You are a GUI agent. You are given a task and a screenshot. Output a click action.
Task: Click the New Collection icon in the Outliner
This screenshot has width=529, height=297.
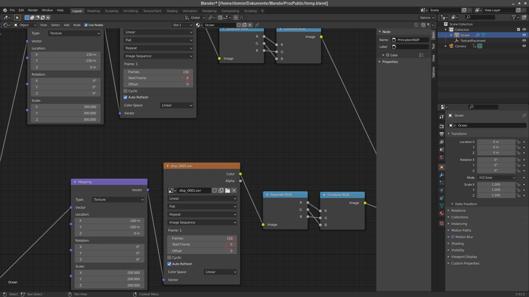523,17
